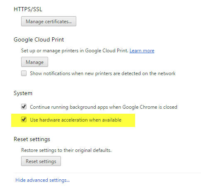Follow the Learn more link
The height and width of the screenshot is (188, 201).
pos(142,51)
